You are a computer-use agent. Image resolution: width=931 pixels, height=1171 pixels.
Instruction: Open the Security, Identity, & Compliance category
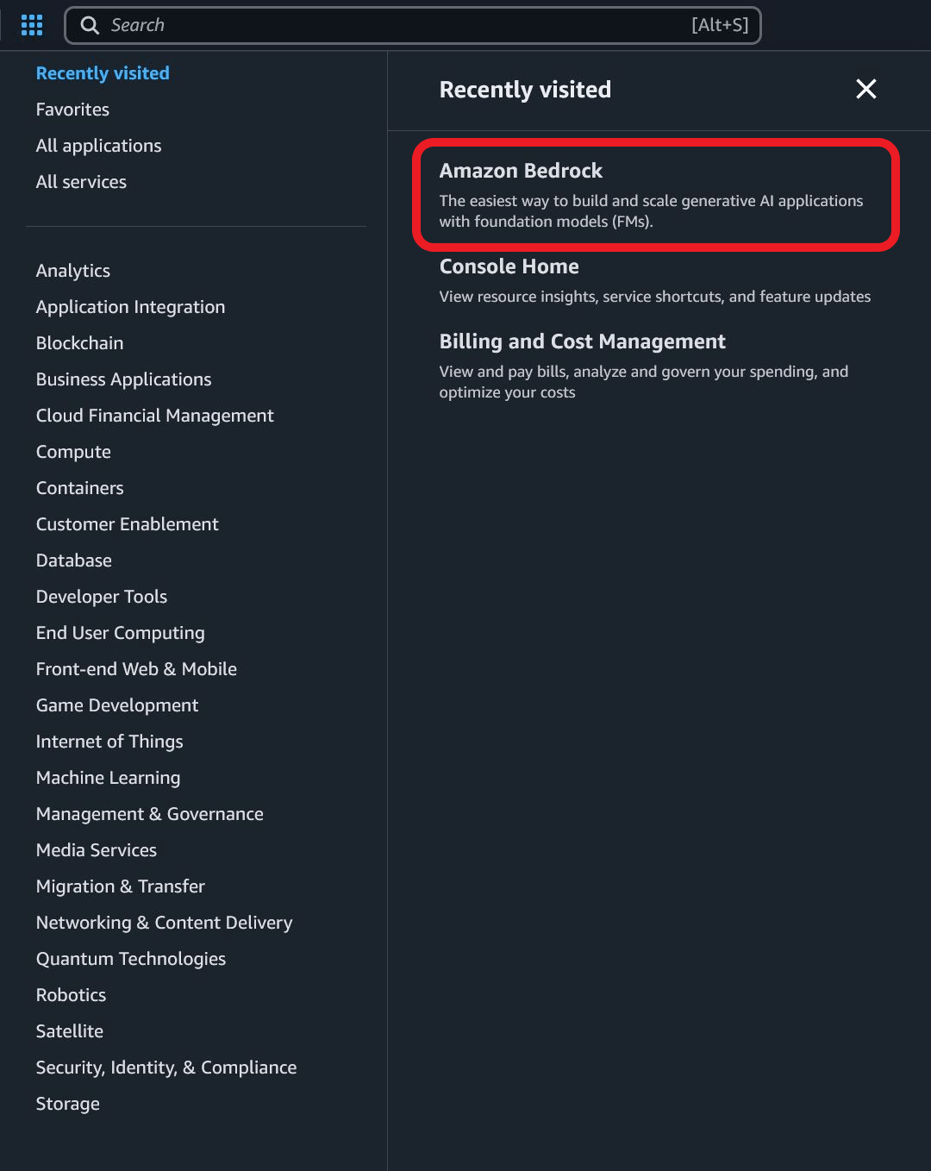[166, 1068]
